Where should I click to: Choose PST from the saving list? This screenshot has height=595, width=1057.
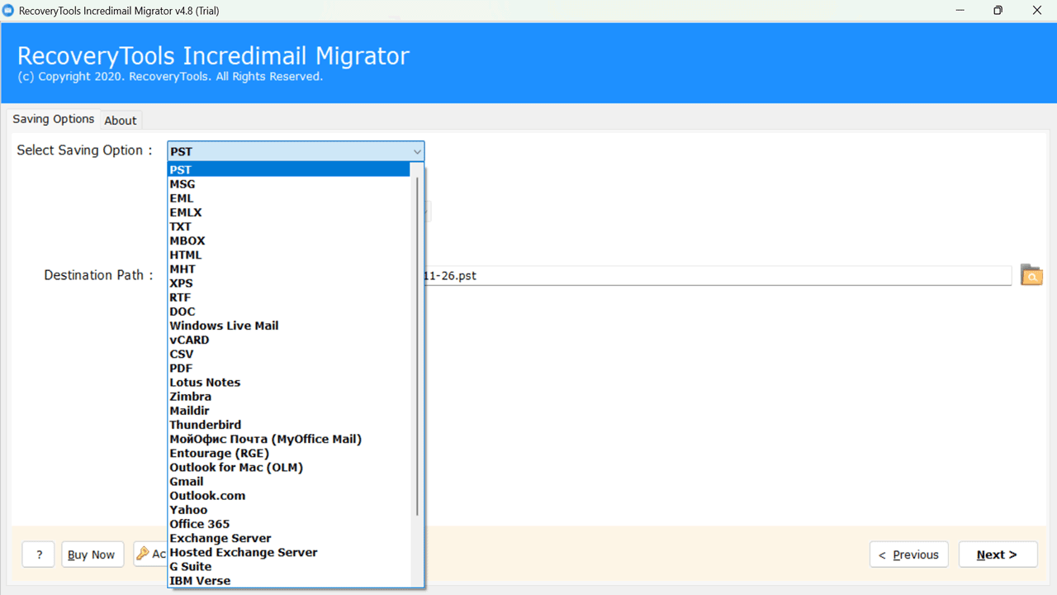[289, 169]
